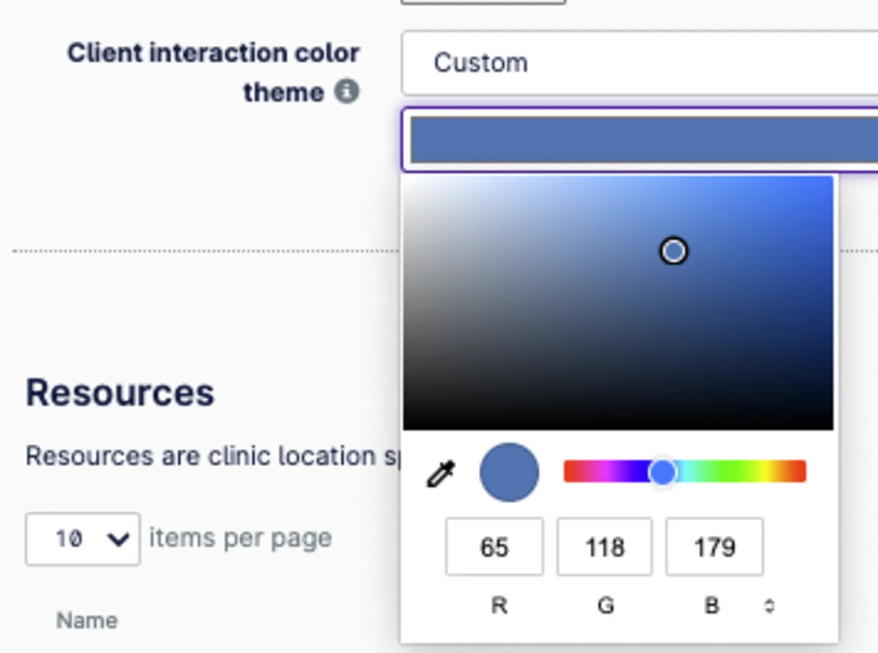Click the R value field showing 65
The width and height of the screenshot is (878, 653).
point(494,547)
